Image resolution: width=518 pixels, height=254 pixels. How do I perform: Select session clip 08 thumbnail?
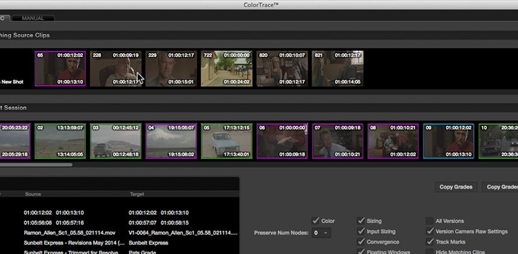(x=393, y=142)
